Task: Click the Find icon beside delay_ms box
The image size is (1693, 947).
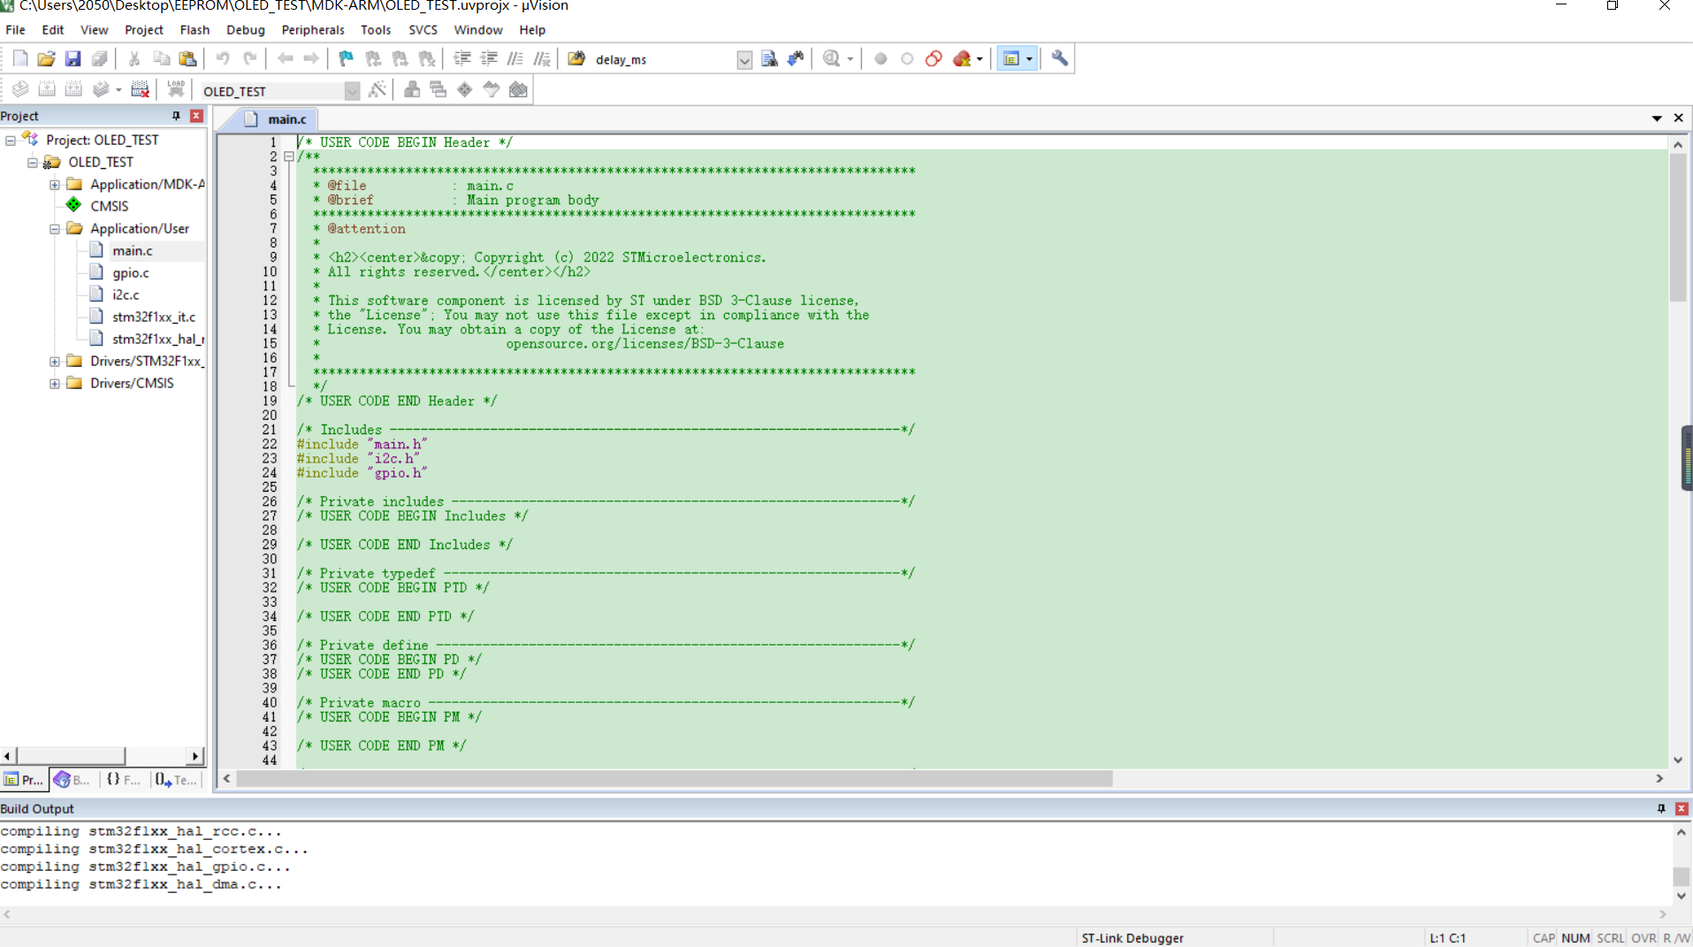Action: point(769,59)
